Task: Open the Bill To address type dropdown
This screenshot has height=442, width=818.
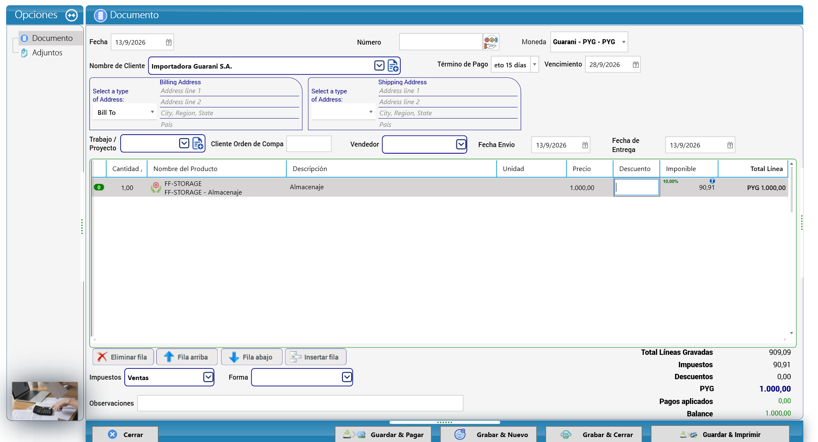Action: coord(152,112)
